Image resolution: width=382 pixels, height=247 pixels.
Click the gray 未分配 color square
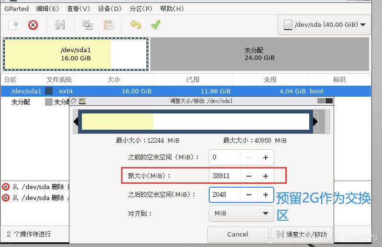pos(49,102)
